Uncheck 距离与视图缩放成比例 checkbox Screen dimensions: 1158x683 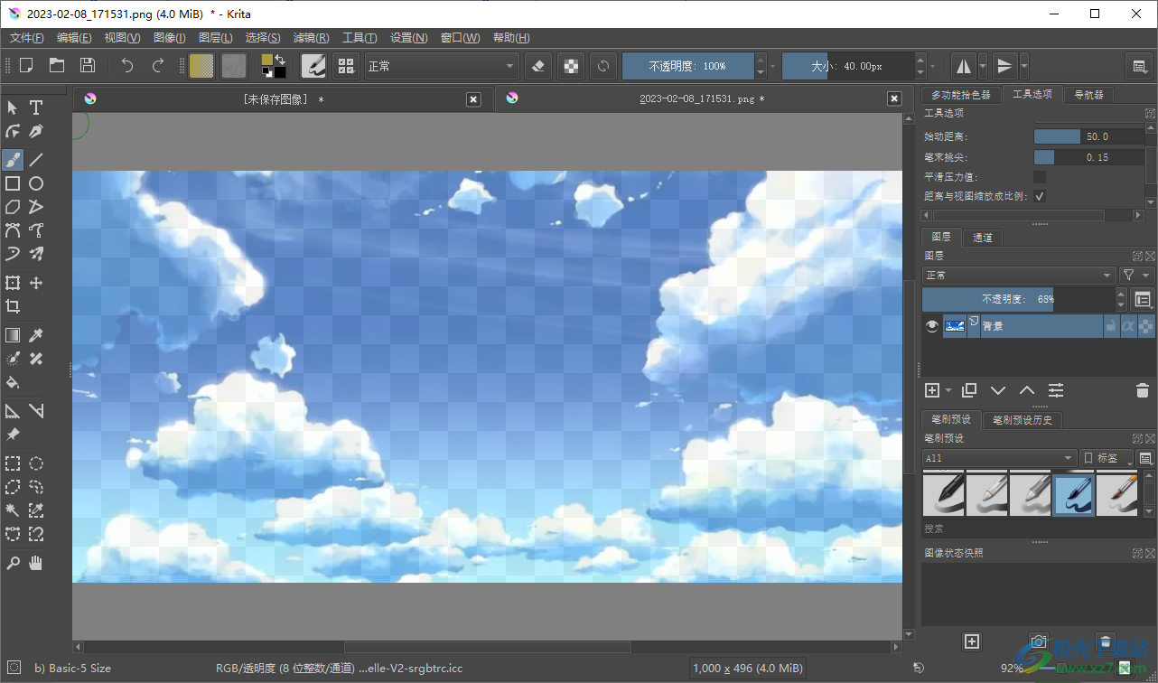[1040, 196]
